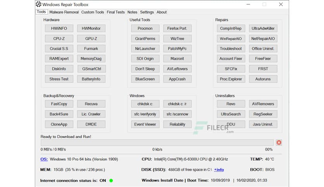324x187 pixels.
Task: Launch Autoruns
Action: pyautogui.click(x=263, y=79)
